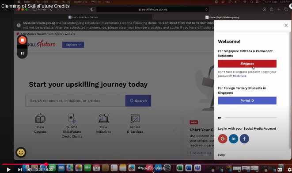Add a new Safari tab
The image size is (292, 173).
(x=279, y=9)
